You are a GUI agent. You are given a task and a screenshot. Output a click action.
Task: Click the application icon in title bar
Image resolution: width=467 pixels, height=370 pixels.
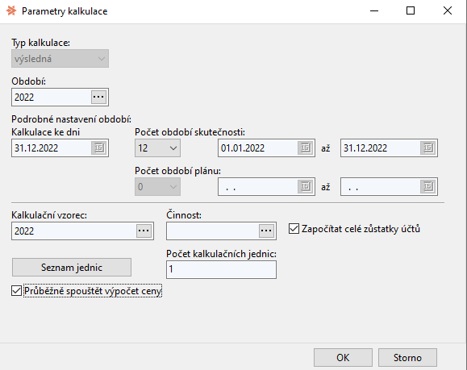click(x=11, y=11)
